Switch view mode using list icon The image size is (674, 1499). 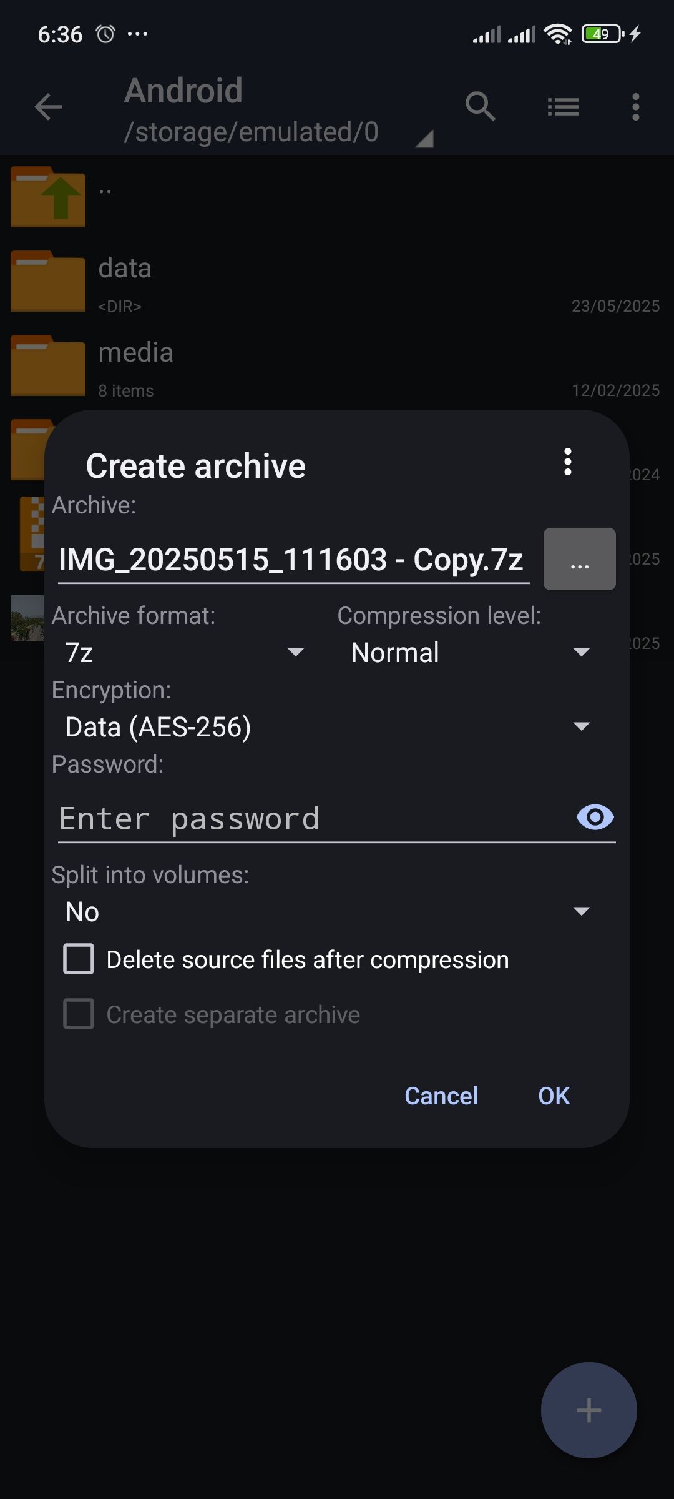click(x=564, y=107)
